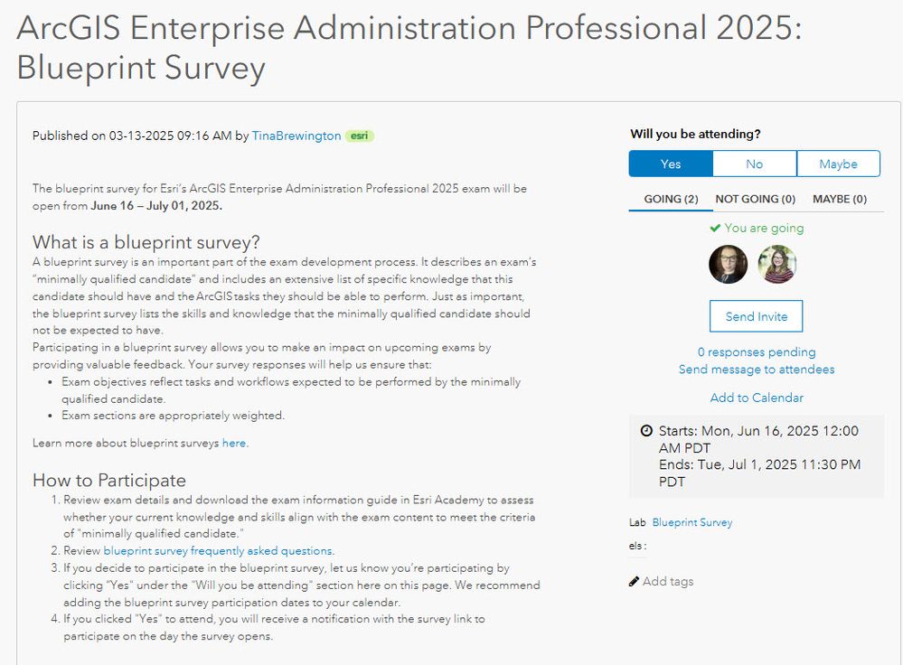The height and width of the screenshot is (665, 903).
Task: Show the MAYBE (0) attendee tab
Action: (840, 199)
